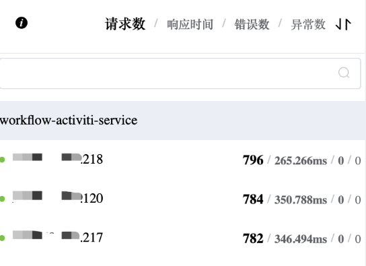This screenshot has width=366, height=266.
Task: Select the 请求数 sort tab
Action: click(125, 24)
